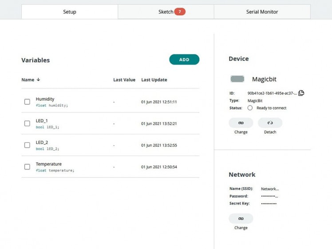Copy the device ID to clipboard
332x249 pixels.
point(301,93)
